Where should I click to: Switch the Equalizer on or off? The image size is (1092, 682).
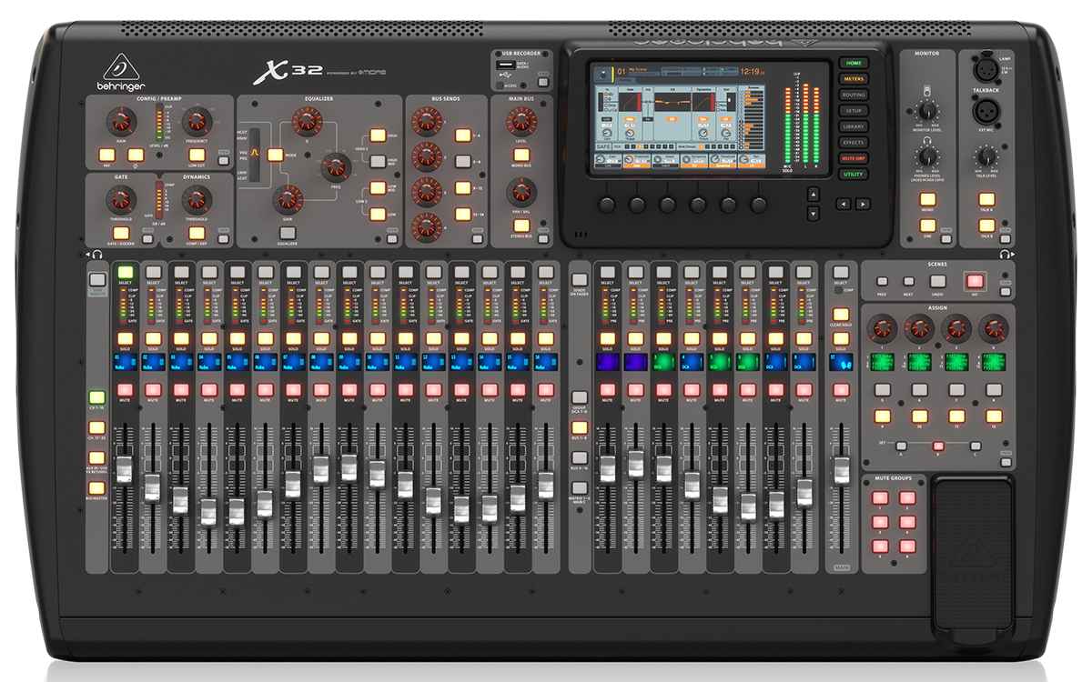pos(287,233)
